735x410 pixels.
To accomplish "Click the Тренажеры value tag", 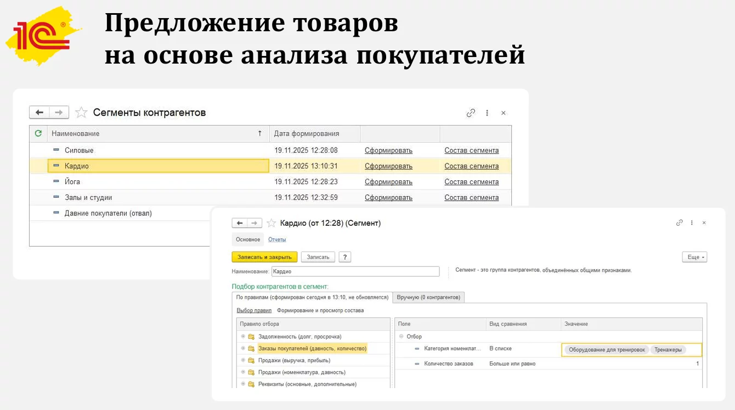I will point(668,350).
